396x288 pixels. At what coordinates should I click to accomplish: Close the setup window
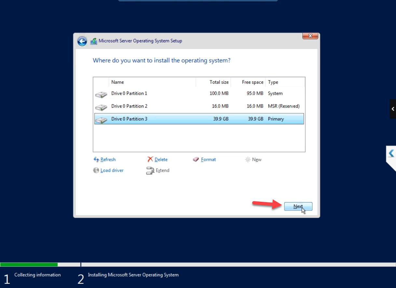tap(310, 36)
